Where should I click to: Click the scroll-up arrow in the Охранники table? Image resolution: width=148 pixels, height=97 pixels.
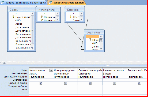coord(101,36)
